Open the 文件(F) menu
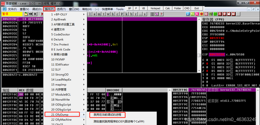Image resolution: width=260 pixels, height=125 pixels. 12,9
